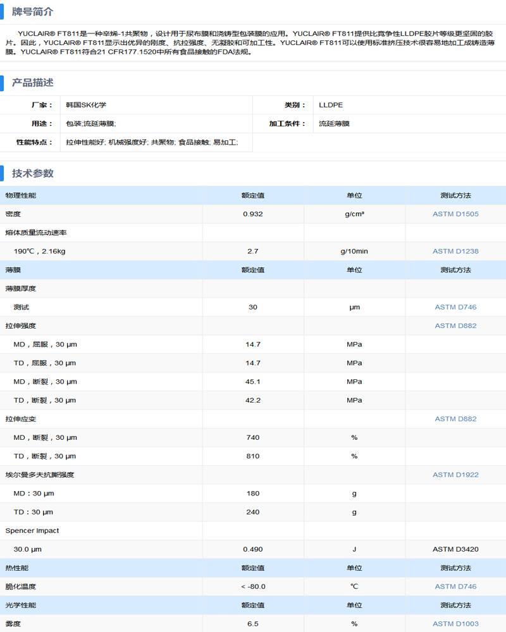Select the 加工条件 value 流延薄膜
Image resolution: width=506 pixels, height=632 pixels.
tap(334, 124)
